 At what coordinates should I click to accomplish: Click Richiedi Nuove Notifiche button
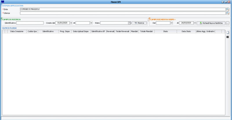211,23
